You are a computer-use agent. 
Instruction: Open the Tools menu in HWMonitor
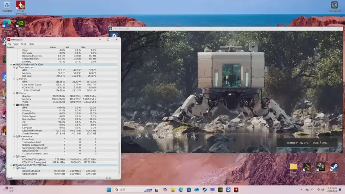pyautogui.click(x=24, y=44)
